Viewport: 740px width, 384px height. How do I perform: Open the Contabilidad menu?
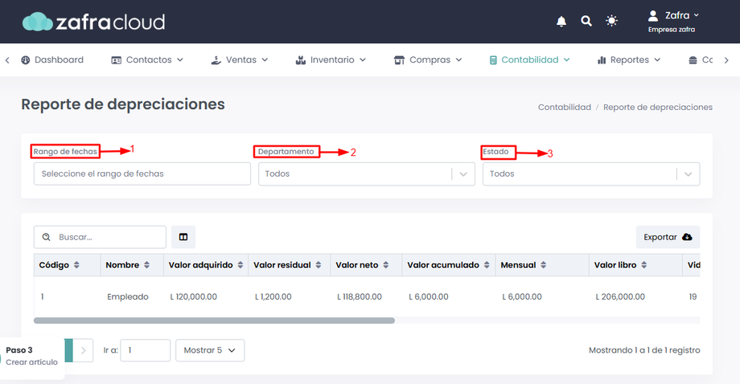coord(529,59)
